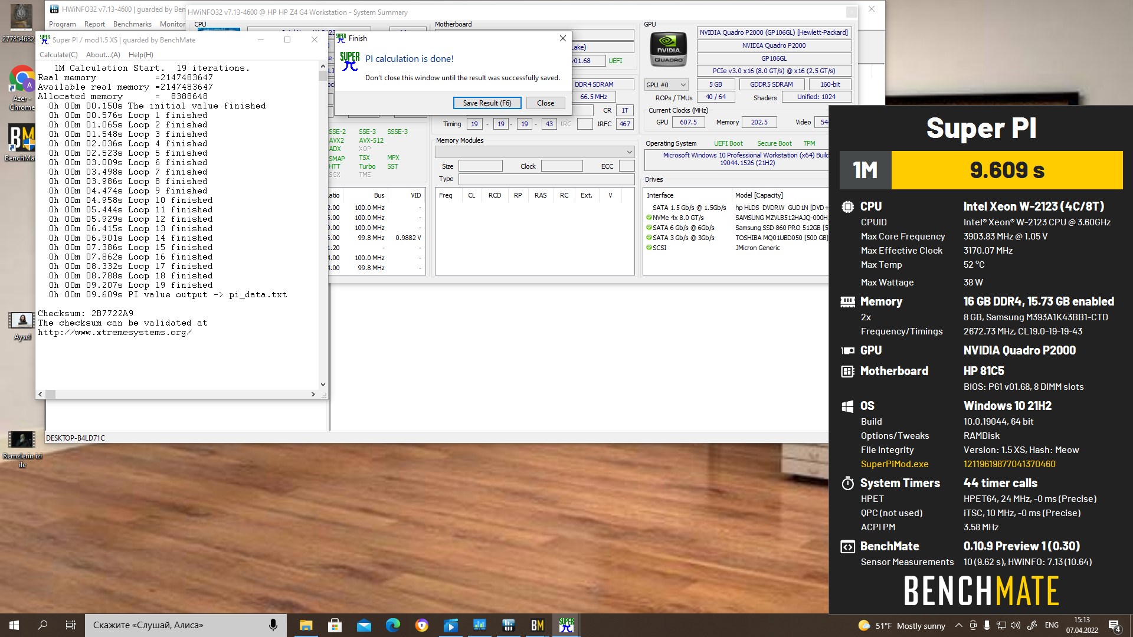Open weather widget showing 51°F
Image resolution: width=1133 pixels, height=637 pixels.
coord(902,626)
